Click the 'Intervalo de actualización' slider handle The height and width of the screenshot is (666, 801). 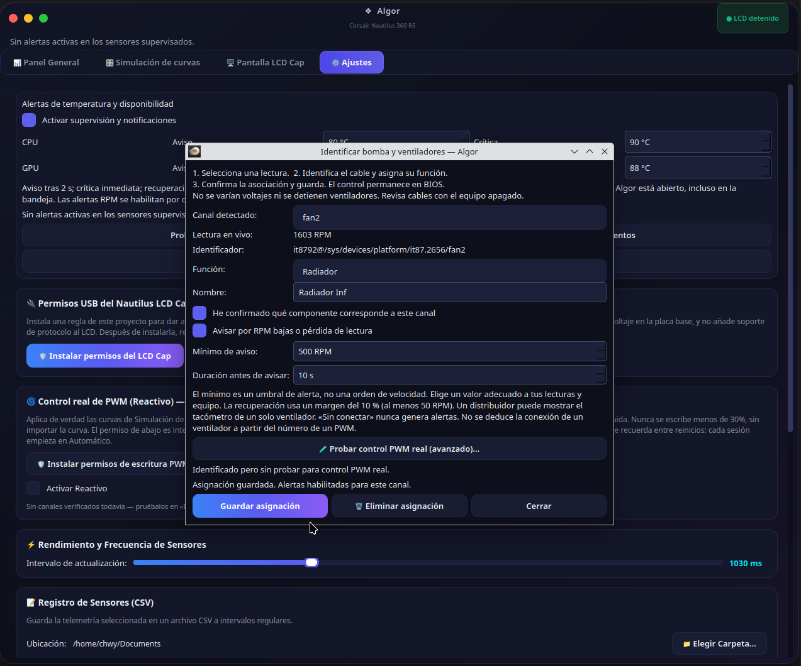click(x=311, y=562)
